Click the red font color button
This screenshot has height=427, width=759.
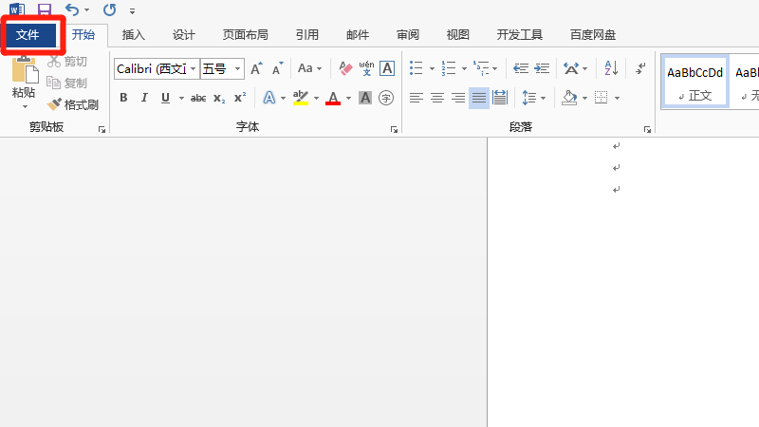click(x=332, y=98)
